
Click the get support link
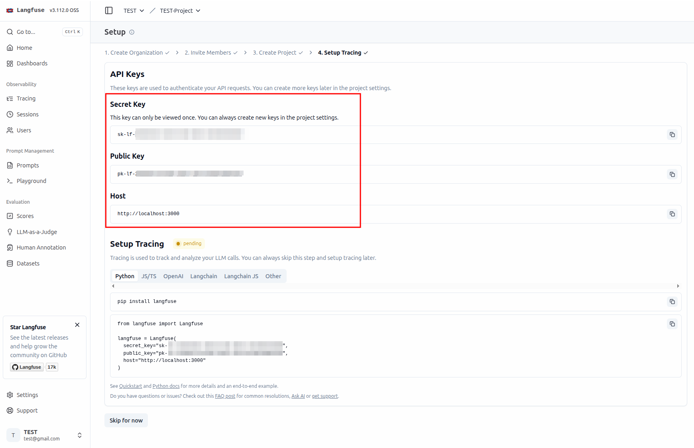(325, 396)
